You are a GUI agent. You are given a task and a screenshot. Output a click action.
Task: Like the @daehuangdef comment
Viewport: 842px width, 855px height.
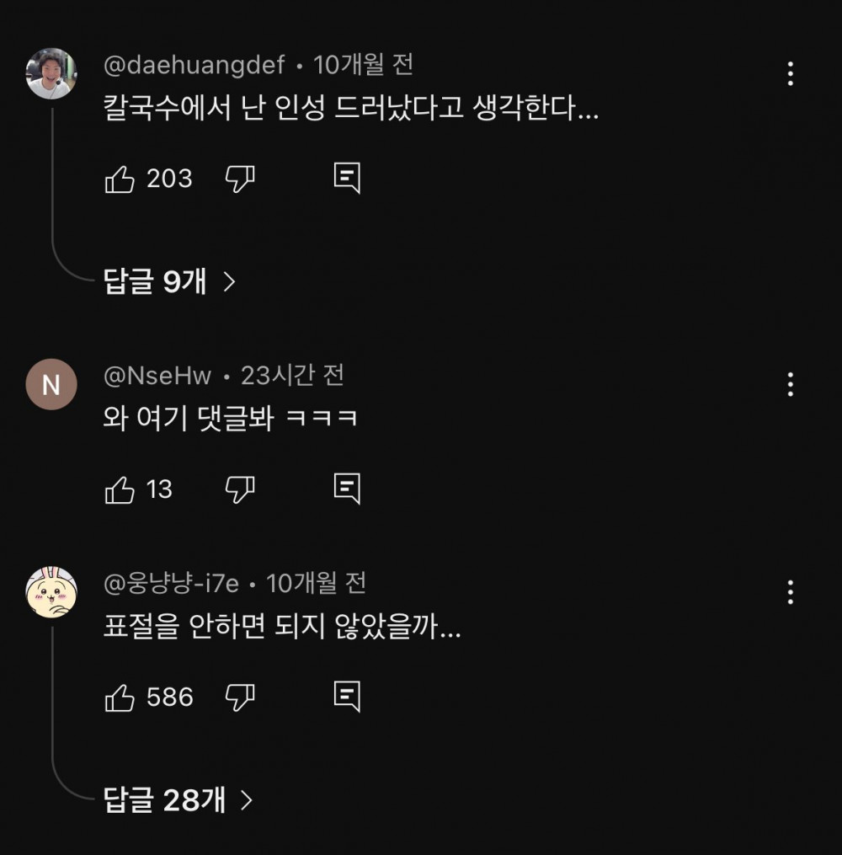[120, 179]
